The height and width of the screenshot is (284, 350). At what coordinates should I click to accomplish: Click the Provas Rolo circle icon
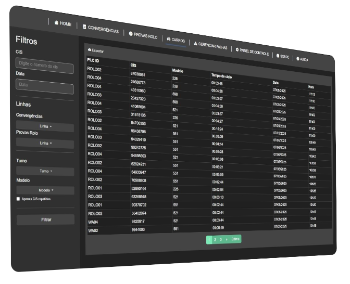coord(131,33)
